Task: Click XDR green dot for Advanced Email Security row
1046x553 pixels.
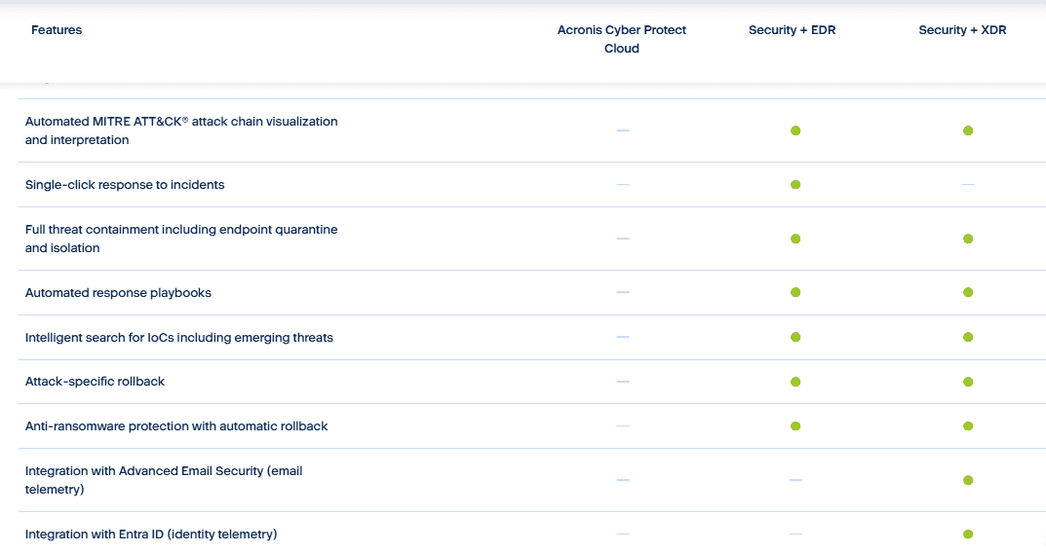Action: 968,480
